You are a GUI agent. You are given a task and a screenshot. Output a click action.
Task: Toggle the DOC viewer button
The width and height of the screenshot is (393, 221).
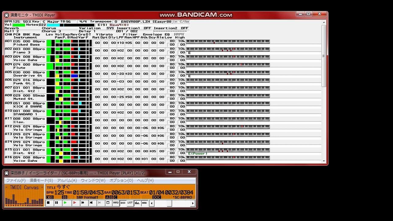click(123, 203)
